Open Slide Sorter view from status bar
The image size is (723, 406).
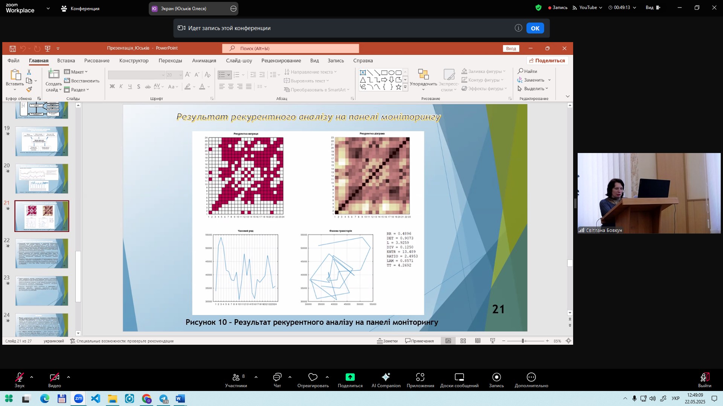click(463, 341)
